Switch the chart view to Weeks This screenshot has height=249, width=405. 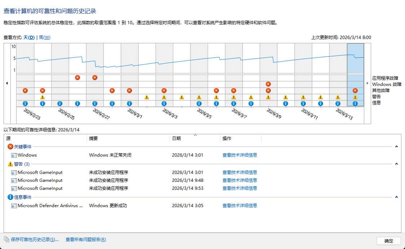[x=44, y=38]
